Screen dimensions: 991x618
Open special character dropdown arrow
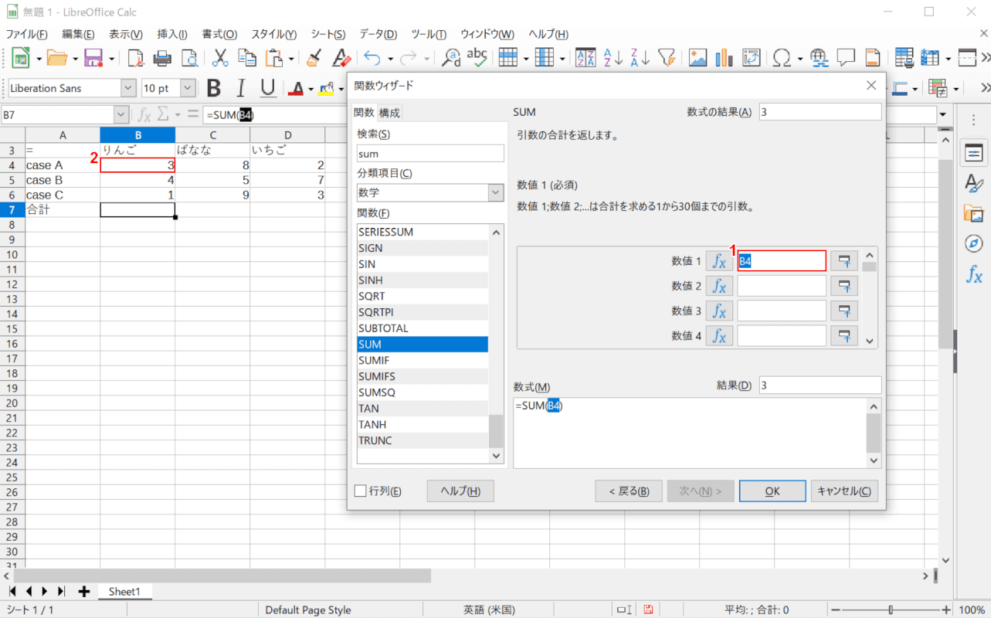tap(799, 58)
